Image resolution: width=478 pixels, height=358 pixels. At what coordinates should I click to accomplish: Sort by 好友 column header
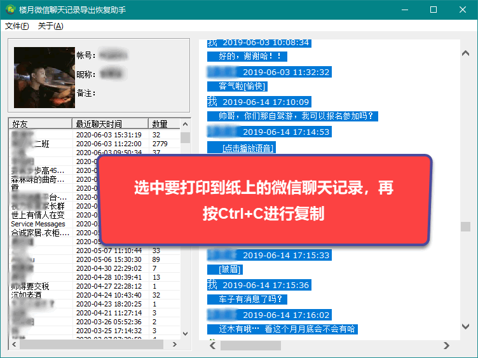coord(40,124)
